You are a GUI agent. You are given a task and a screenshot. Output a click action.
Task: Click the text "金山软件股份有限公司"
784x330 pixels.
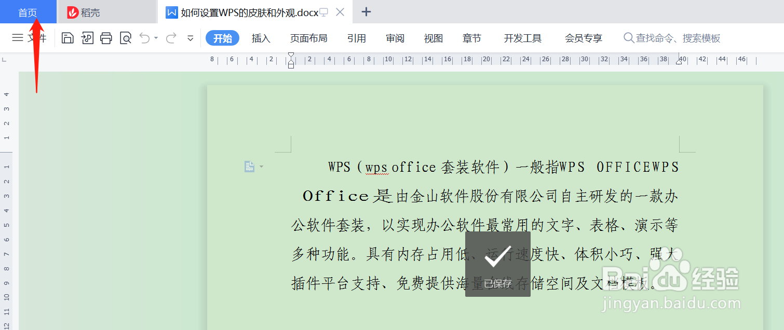(x=484, y=196)
